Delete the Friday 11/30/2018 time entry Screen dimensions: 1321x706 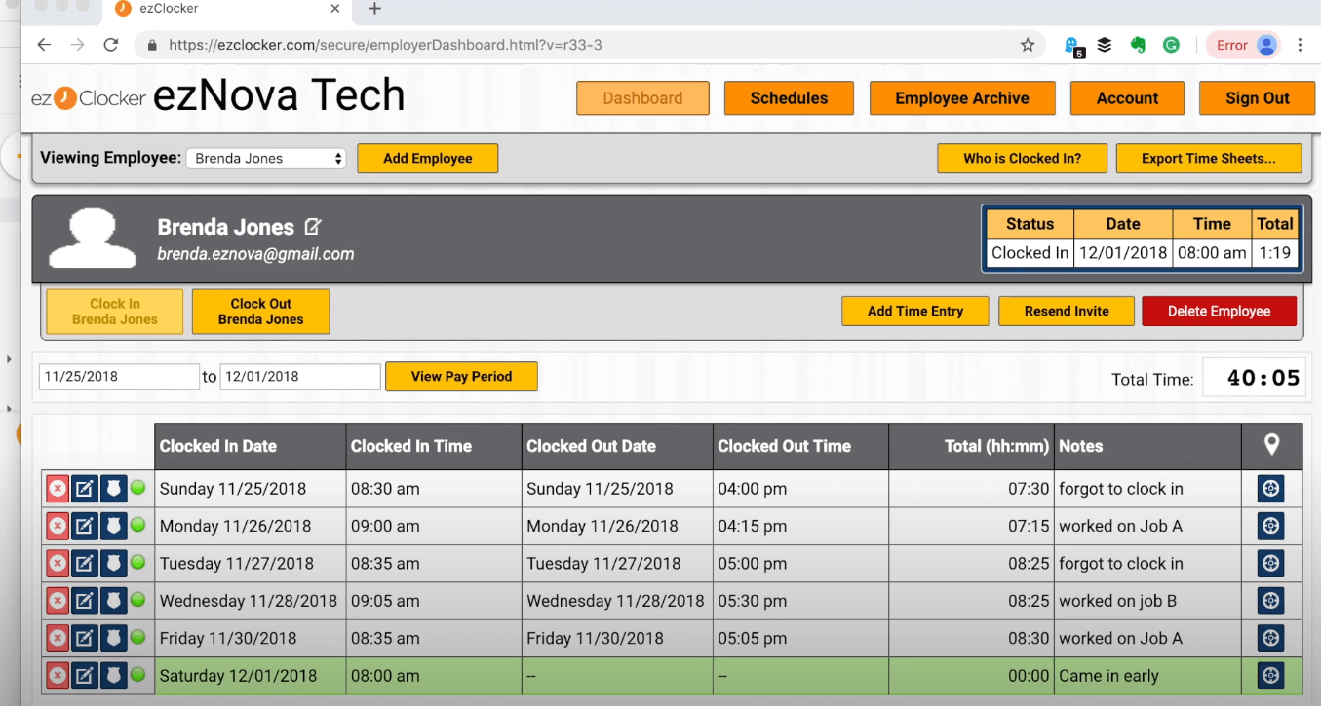(58, 638)
